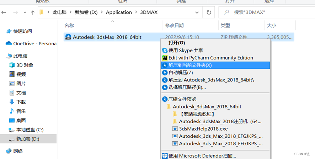Open the recent locations dropdown arrow

pyautogui.click(x=25, y=12)
